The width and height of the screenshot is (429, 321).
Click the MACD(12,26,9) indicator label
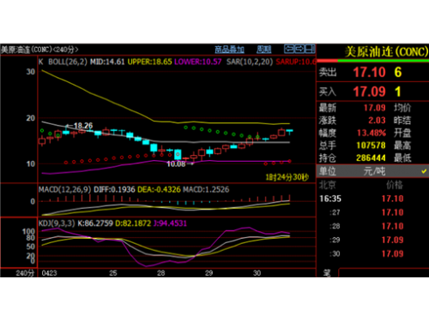pos(65,189)
